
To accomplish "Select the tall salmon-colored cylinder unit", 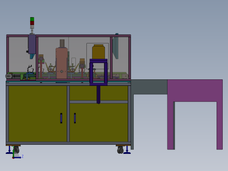I will coord(62,63).
